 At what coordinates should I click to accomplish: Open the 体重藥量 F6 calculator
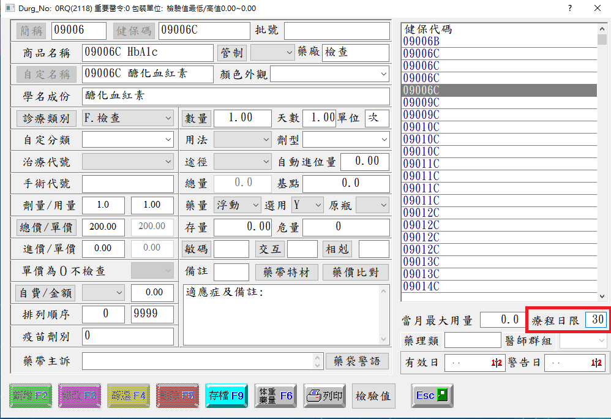[276, 396]
